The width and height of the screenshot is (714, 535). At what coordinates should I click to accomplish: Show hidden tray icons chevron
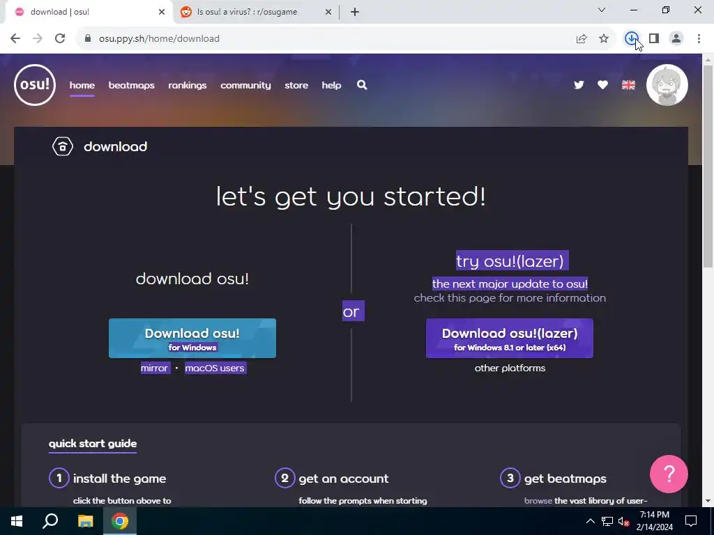(590, 521)
